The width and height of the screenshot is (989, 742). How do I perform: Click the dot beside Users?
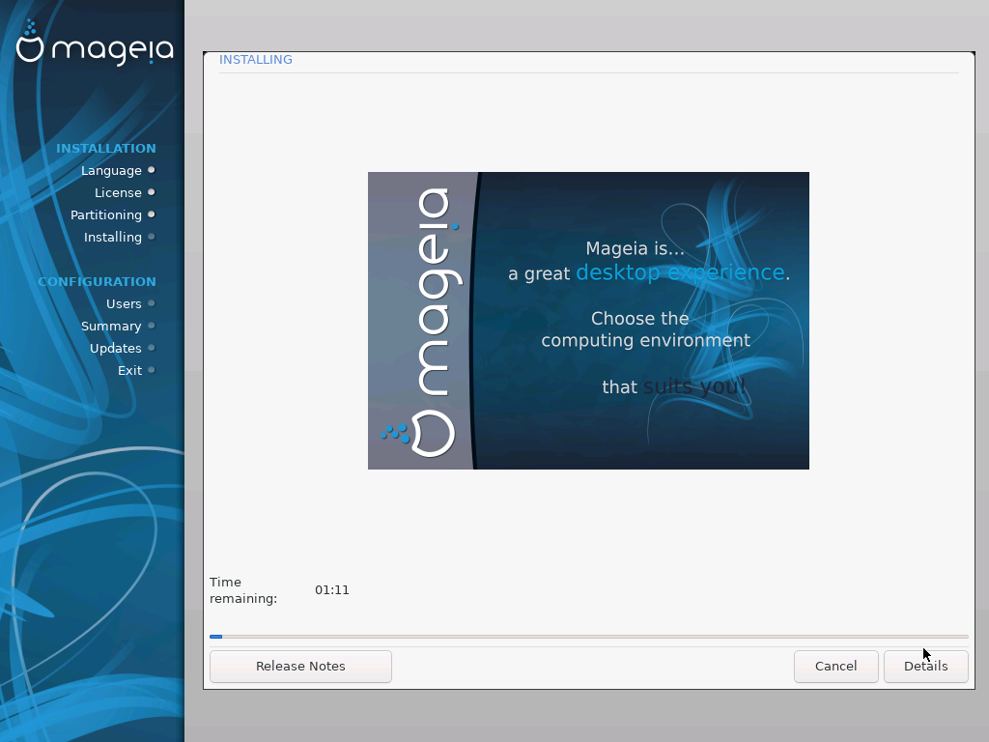pos(152,303)
